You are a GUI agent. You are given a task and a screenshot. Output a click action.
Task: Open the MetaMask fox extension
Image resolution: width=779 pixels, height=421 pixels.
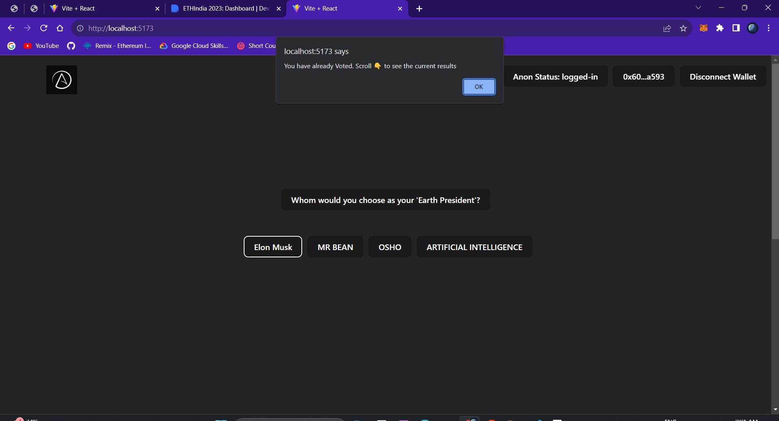pos(703,28)
